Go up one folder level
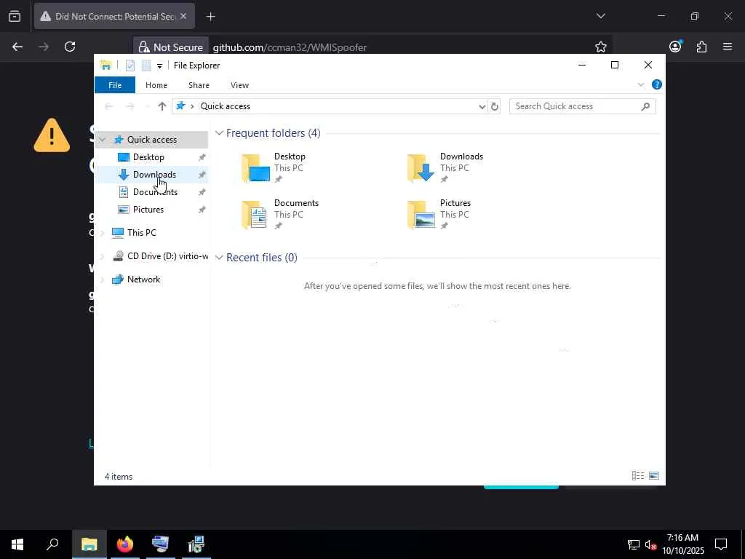This screenshot has width=745, height=559. (x=162, y=106)
